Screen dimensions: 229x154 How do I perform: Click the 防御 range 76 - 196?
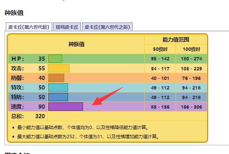191,78
